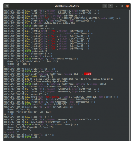Click "base: NULL, len: 0" line

click(x=19, y=130)
